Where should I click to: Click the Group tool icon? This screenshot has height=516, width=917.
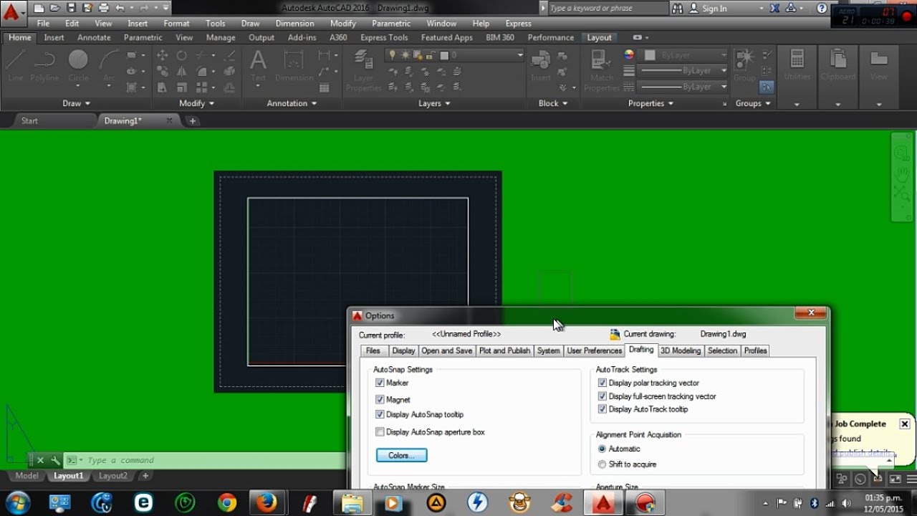pos(744,64)
